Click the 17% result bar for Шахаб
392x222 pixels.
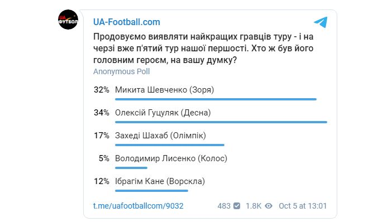coord(170,145)
